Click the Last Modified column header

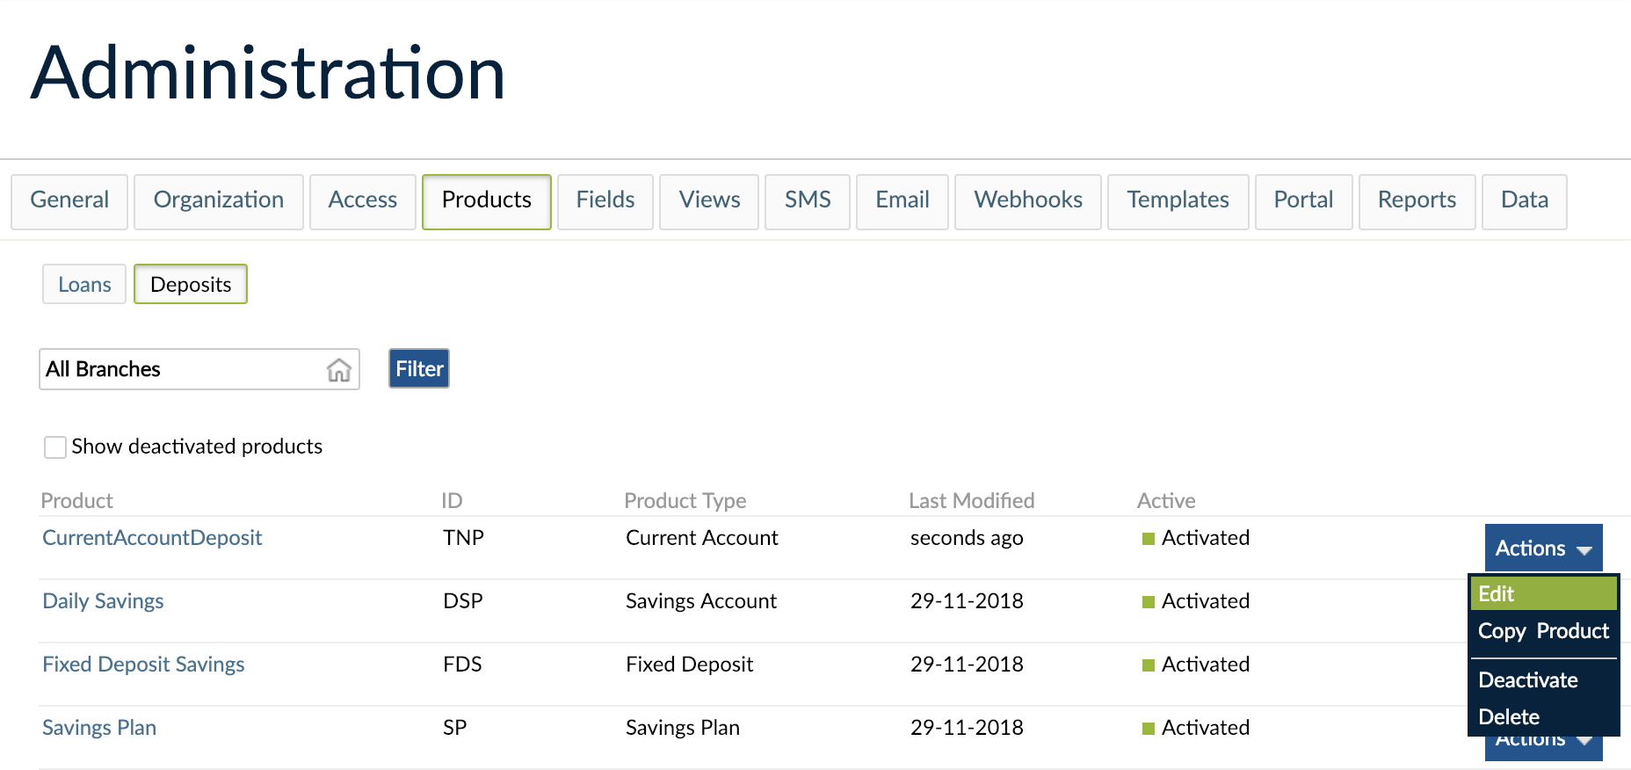pos(972,501)
